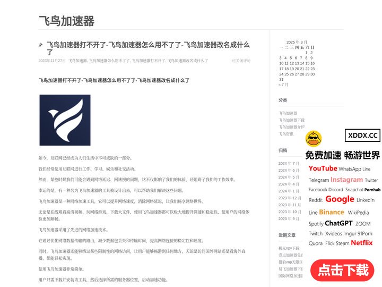Click the LinkedIn text in the ad
The width and height of the screenshot is (382, 287).
click(x=366, y=200)
